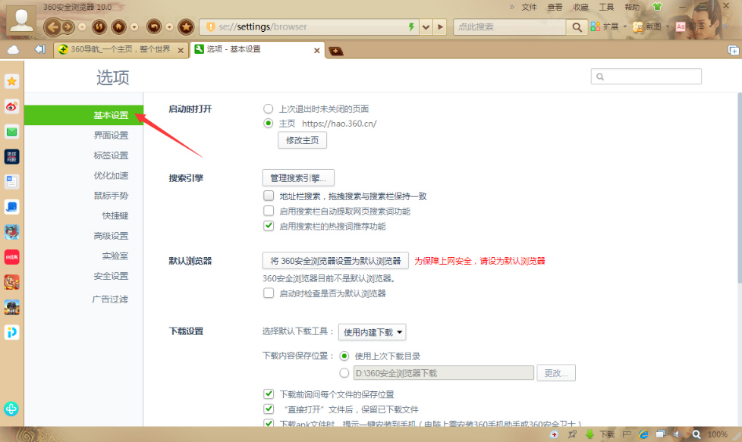The image size is (742, 442).
Task: Open the mail icon in the sidebar
Action: coord(11,130)
